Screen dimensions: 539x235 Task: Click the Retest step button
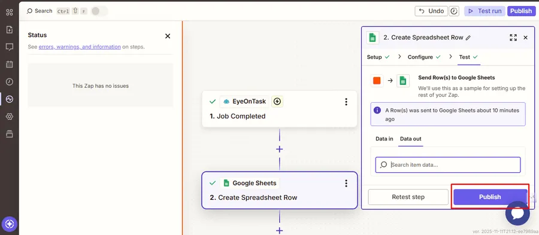(x=408, y=197)
